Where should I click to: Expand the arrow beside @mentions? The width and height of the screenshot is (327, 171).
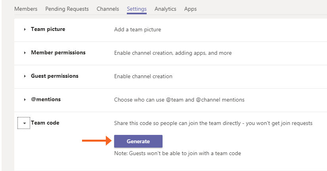click(x=25, y=100)
